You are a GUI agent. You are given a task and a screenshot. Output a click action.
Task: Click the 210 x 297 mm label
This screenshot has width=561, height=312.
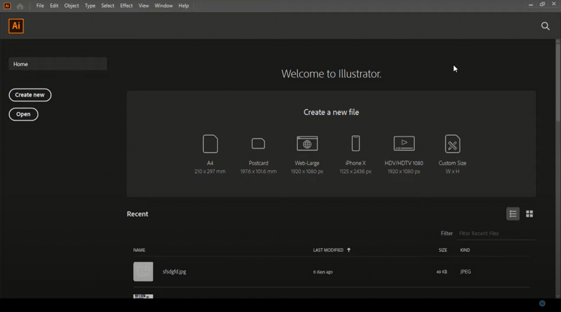pyautogui.click(x=210, y=171)
